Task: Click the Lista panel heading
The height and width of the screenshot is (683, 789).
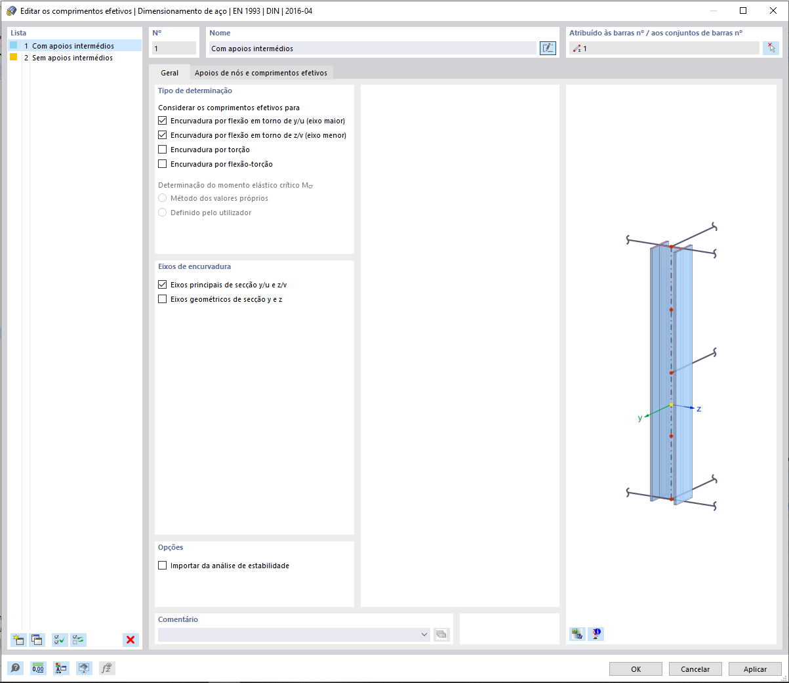Action: point(18,33)
